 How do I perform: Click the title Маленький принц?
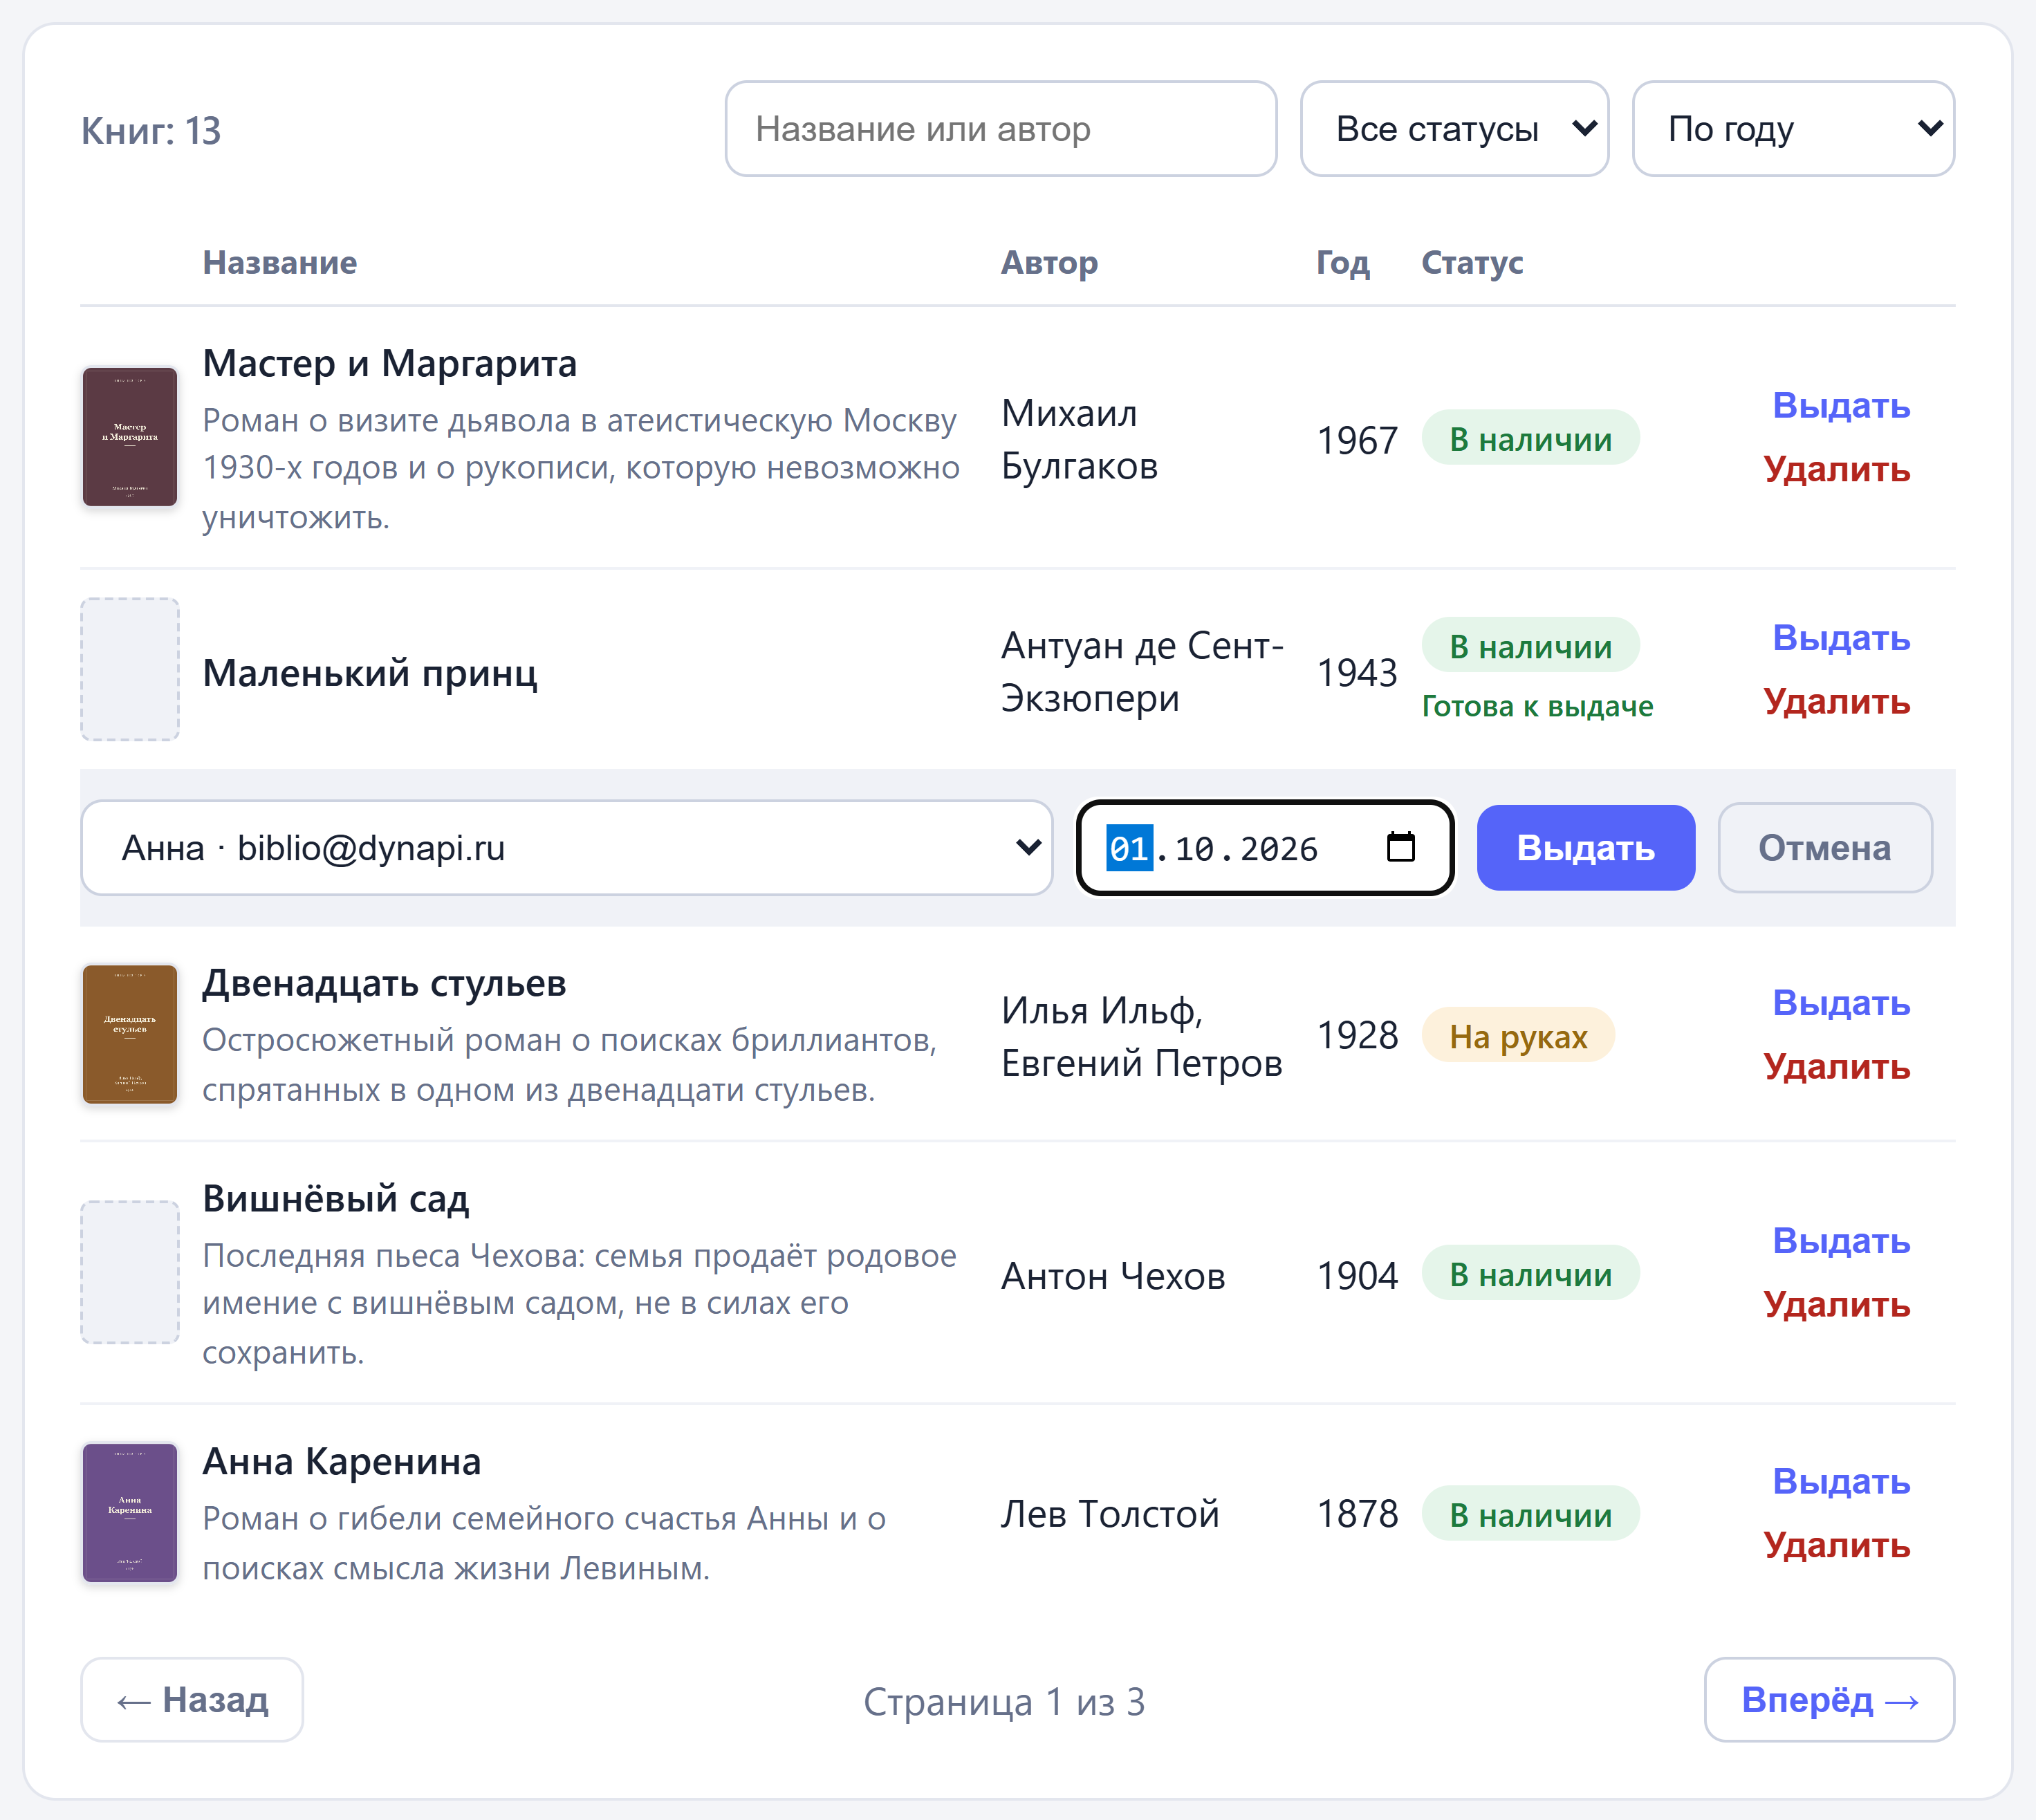(x=370, y=673)
